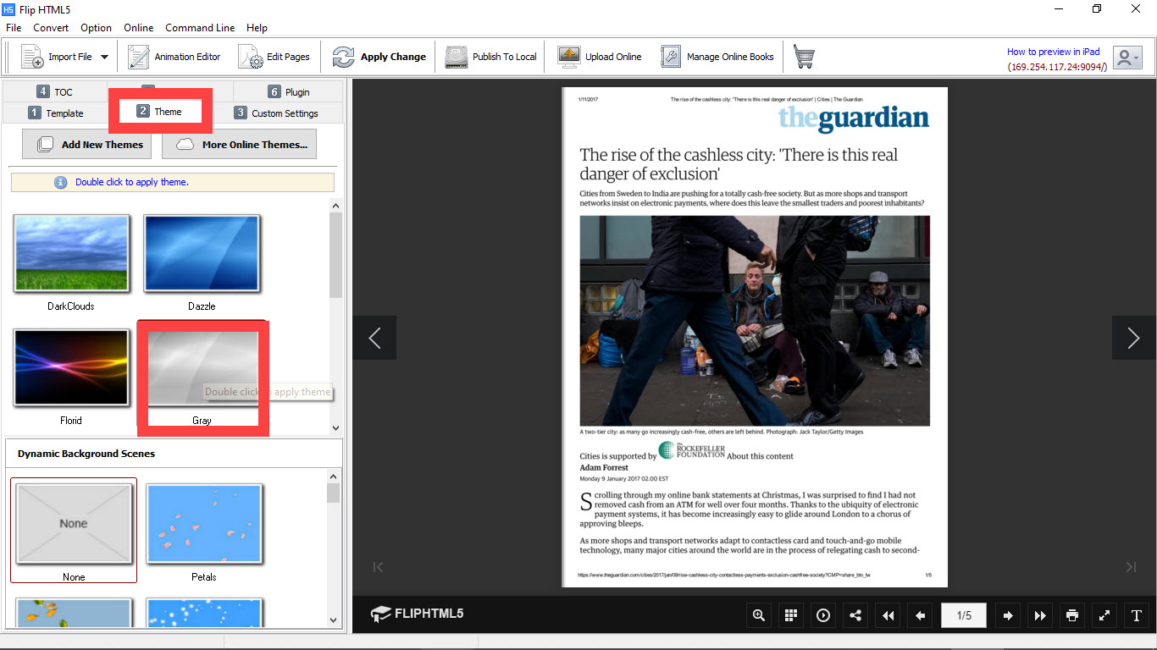Click the theme list scrollbar up arrow

[335, 206]
